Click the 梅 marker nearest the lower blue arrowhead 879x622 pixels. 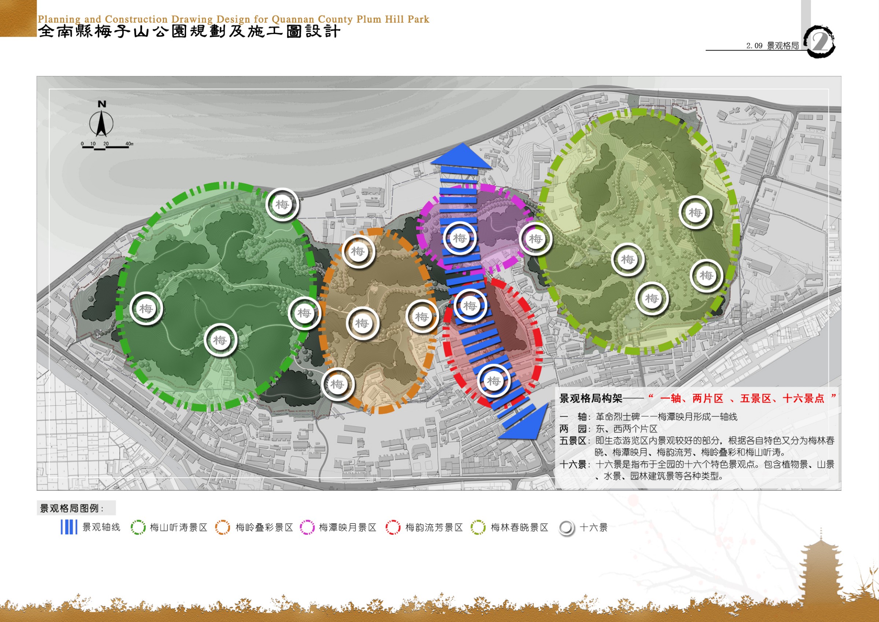point(493,380)
